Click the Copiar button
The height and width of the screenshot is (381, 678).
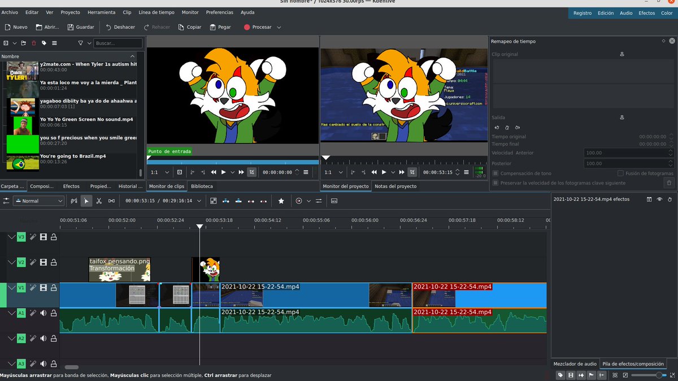point(189,27)
